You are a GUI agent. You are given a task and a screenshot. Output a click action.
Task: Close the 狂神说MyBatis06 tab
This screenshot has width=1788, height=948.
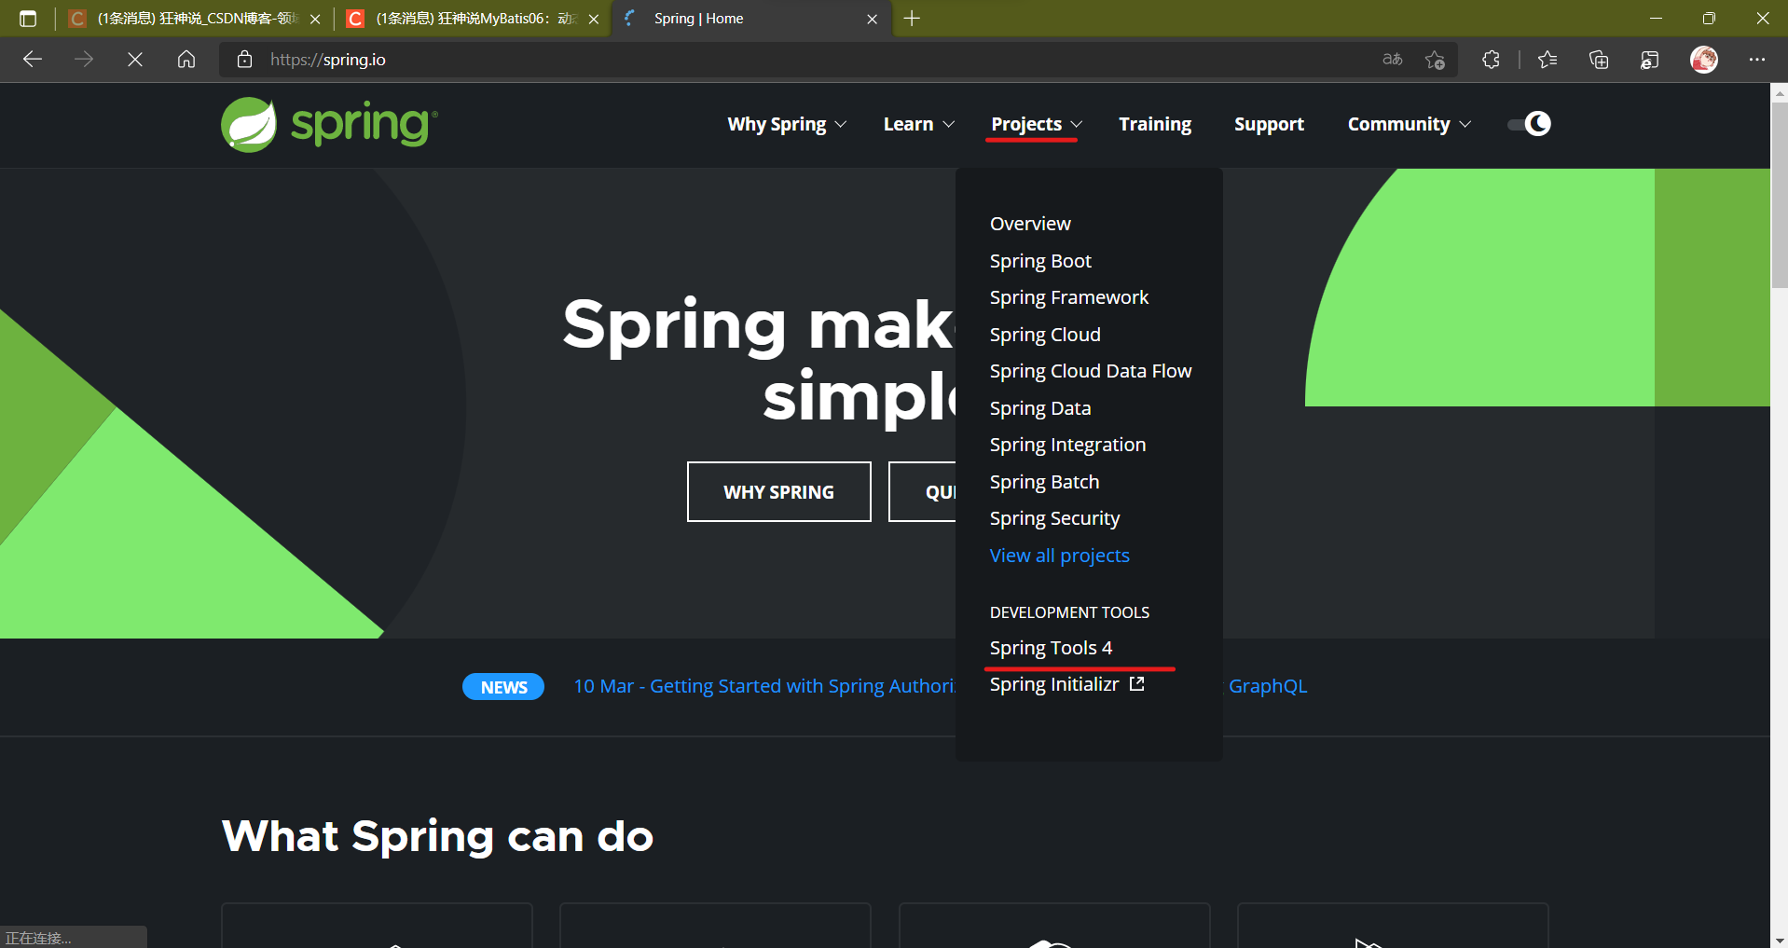point(594,19)
